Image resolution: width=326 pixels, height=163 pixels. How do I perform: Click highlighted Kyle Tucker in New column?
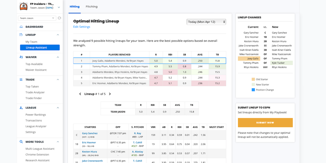coord(282,63)
